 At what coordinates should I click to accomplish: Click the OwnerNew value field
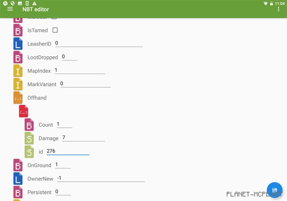pos(101,178)
